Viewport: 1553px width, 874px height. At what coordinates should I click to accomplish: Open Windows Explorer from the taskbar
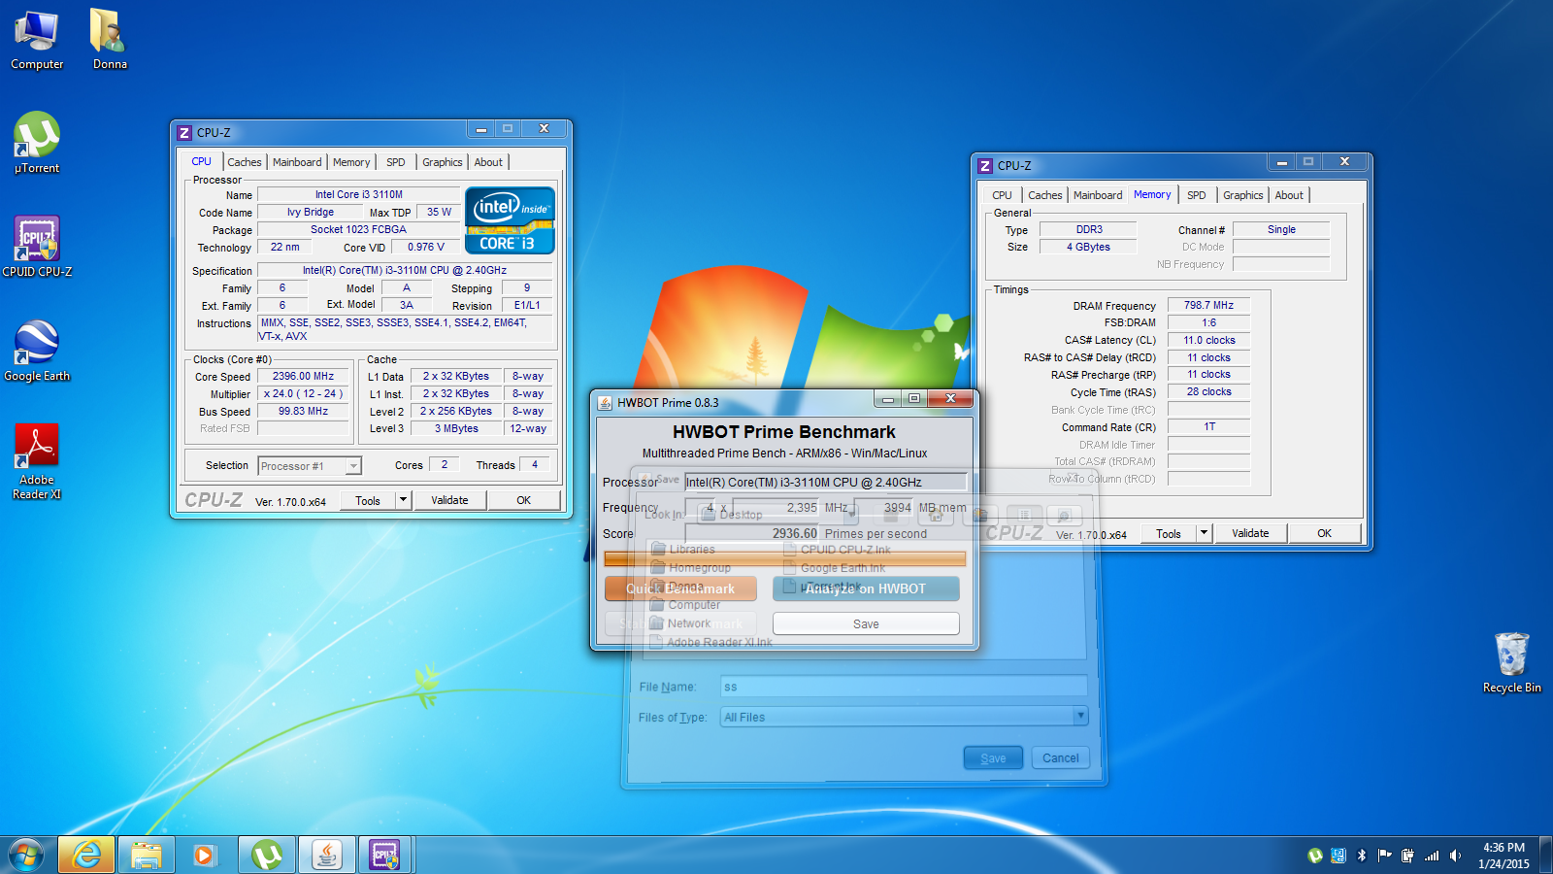[147, 856]
